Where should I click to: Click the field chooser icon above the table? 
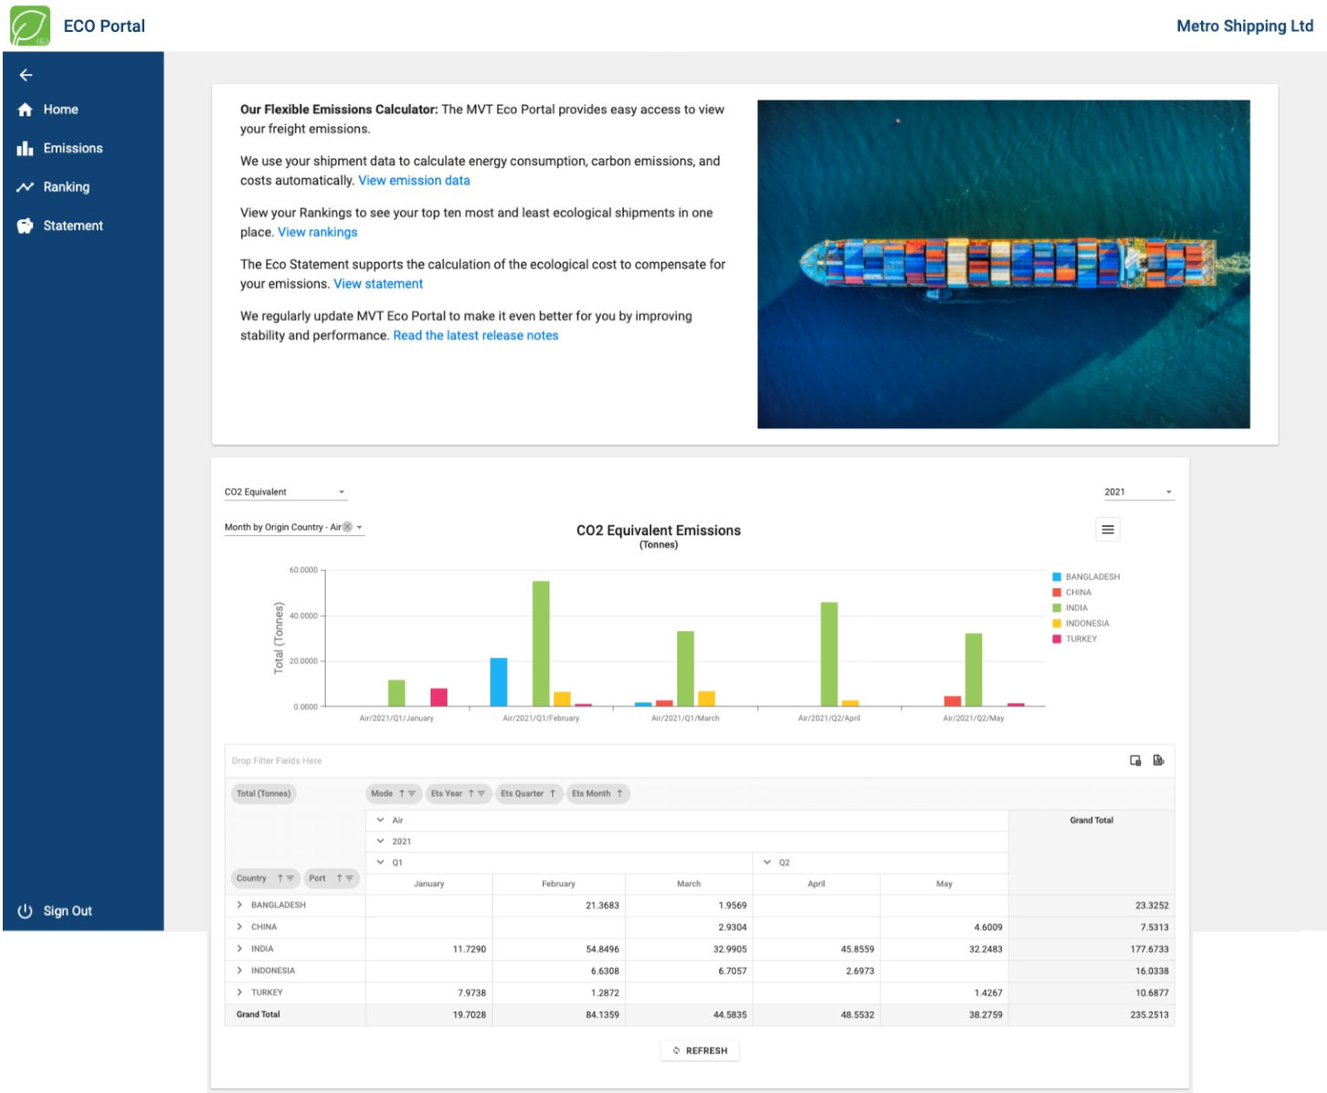[x=1135, y=761]
